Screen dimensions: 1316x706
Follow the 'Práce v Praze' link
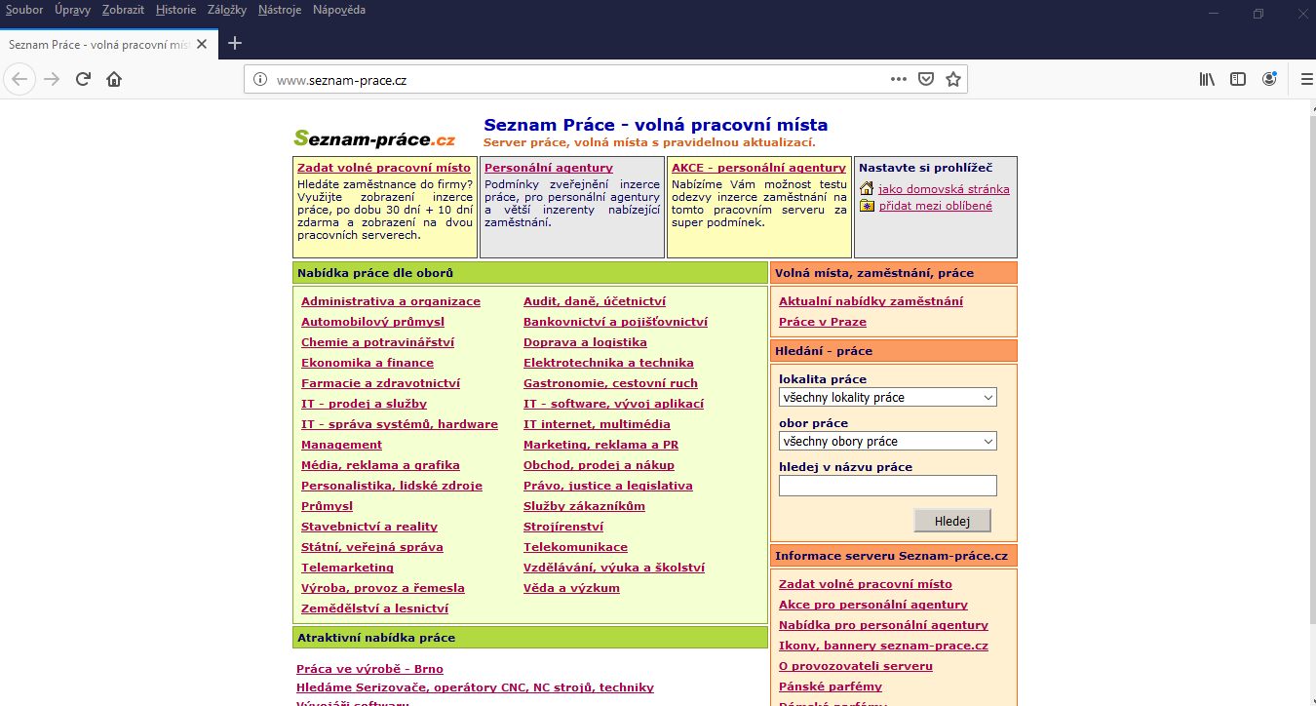[822, 322]
